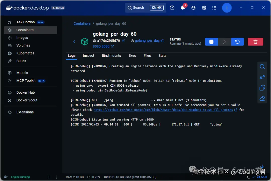Open Settings gear icon
Image resolution: width=271 pixels, height=181 pixels.
[204, 8]
